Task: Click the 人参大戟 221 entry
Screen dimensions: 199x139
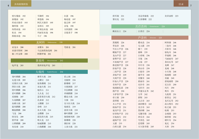Action: [x=71, y=127]
